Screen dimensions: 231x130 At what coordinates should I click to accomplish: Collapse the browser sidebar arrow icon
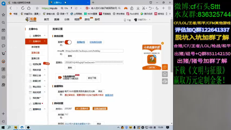pos(3,121)
